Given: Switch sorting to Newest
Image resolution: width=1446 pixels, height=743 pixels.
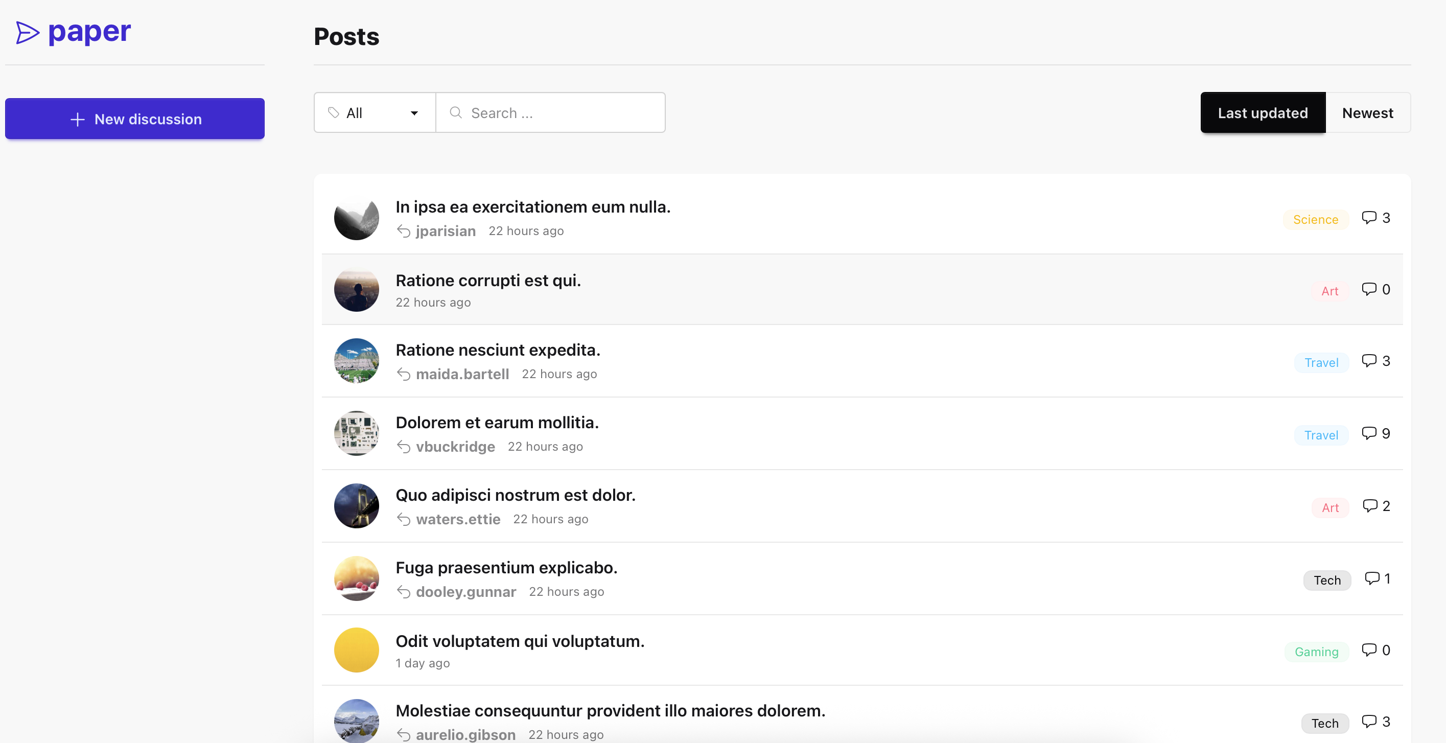Looking at the screenshot, I should pos(1367,113).
